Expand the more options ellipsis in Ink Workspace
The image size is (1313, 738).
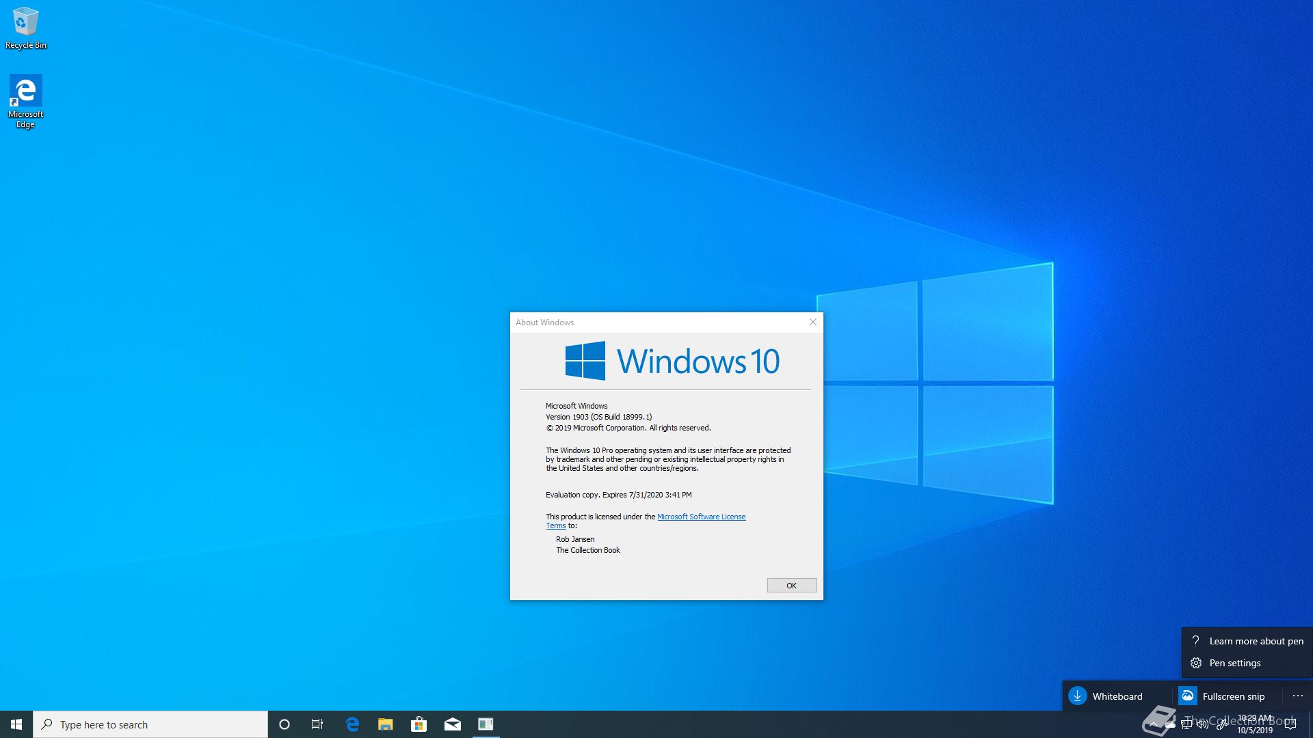point(1298,696)
